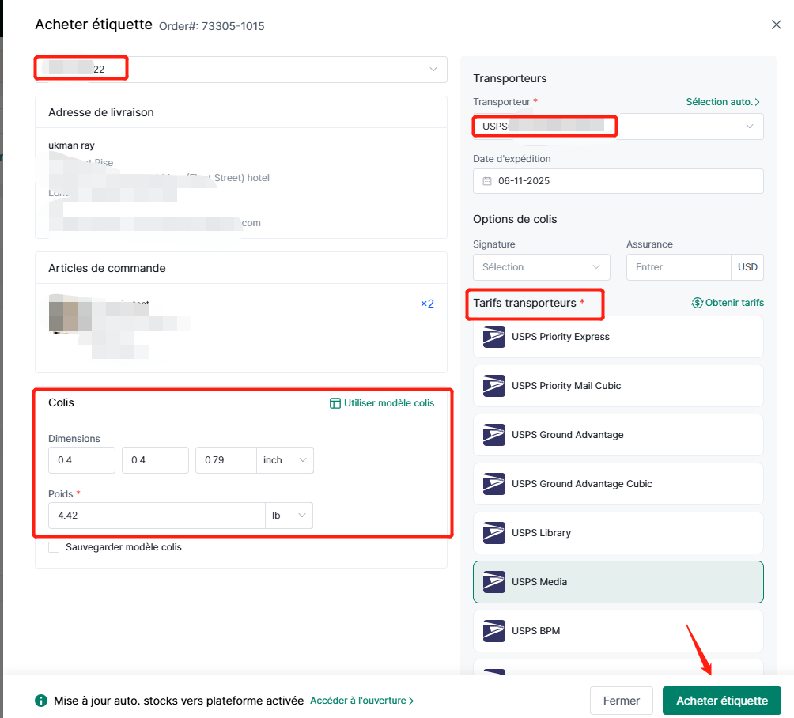The height and width of the screenshot is (718, 794).
Task: Click the Date d'expédition field 06-11-2025
Action: point(618,181)
